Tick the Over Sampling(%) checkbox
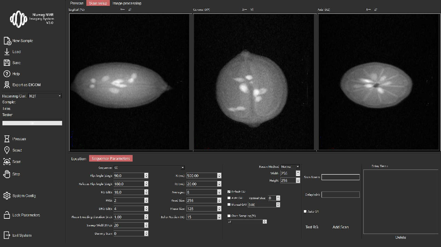Screen dimensions: 441x247 coord(229,216)
